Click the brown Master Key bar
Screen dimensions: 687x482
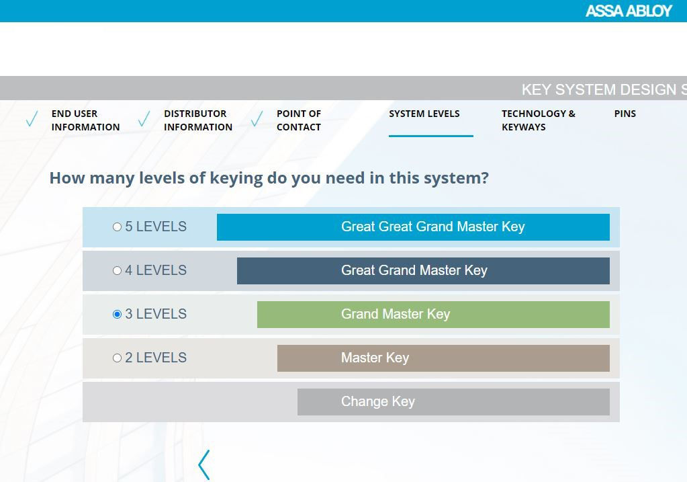click(443, 358)
